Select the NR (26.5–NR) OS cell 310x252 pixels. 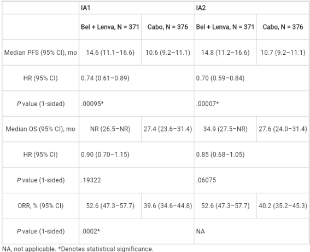pyautogui.click(x=110, y=129)
